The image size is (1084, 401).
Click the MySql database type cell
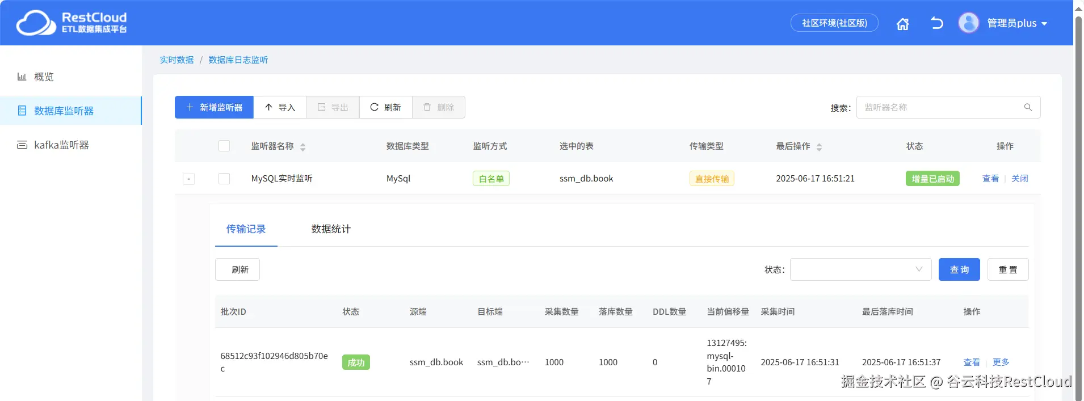[x=398, y=178]
